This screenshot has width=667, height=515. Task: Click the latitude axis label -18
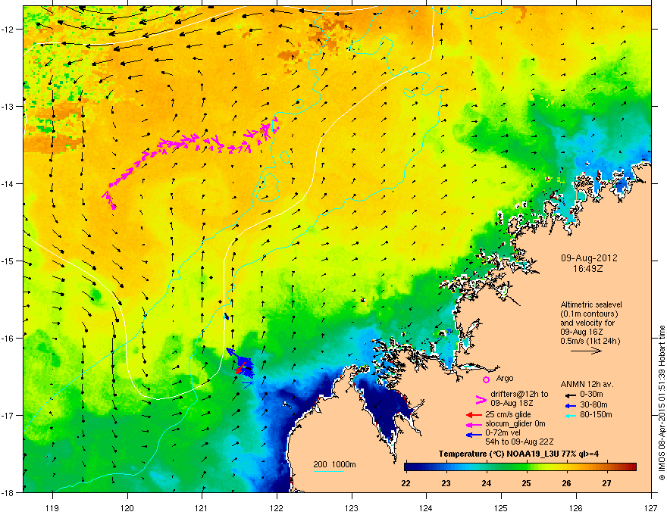(8, 492)
